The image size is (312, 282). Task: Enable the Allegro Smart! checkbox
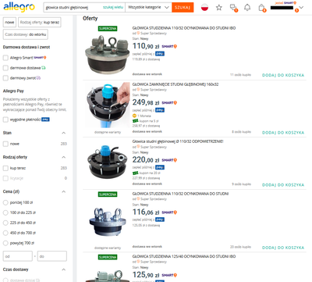click(x=5, y=58)
